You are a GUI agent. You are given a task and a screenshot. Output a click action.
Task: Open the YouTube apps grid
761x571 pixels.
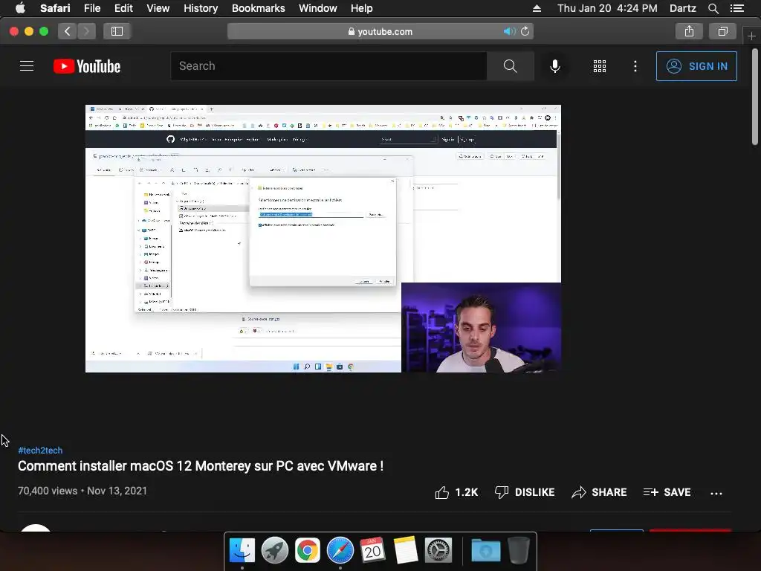600,66
